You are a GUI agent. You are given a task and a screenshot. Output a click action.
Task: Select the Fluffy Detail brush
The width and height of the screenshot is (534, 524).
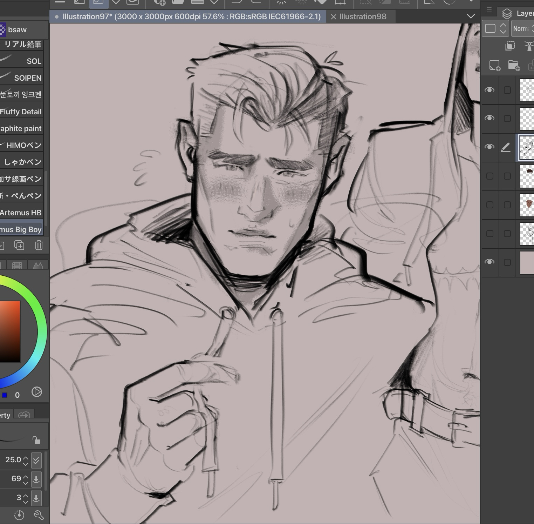point(21,112)
